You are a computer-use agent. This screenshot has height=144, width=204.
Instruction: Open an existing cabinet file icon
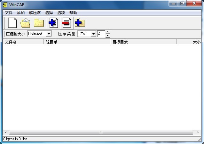point(26,23)
